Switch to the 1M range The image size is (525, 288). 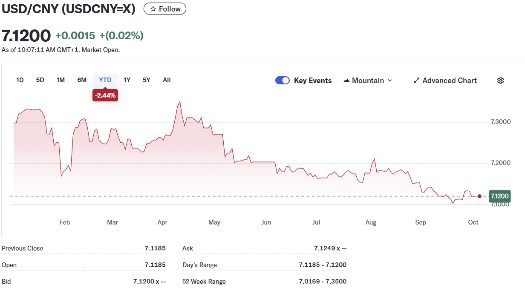click(61, 80)
